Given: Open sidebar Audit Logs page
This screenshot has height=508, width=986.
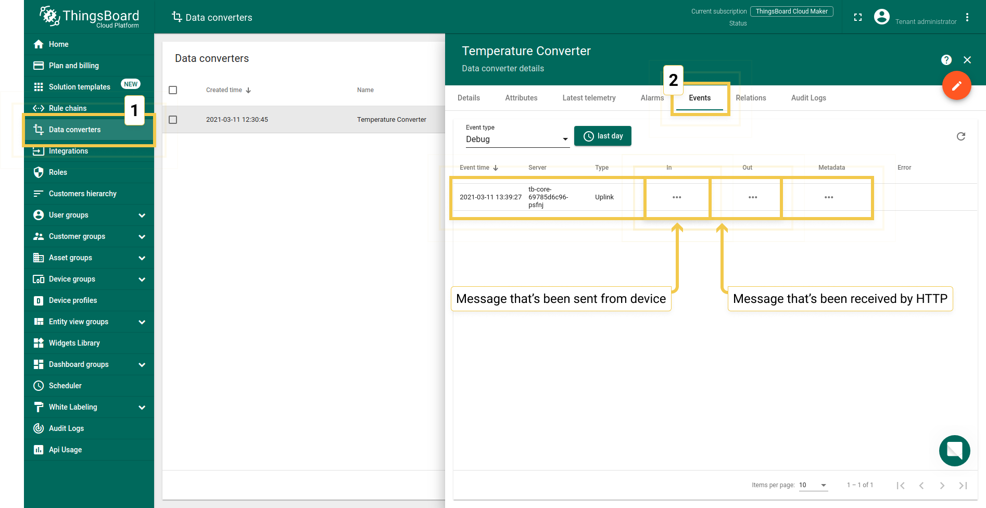Looking at the screenshot, I should pos(89,428).
